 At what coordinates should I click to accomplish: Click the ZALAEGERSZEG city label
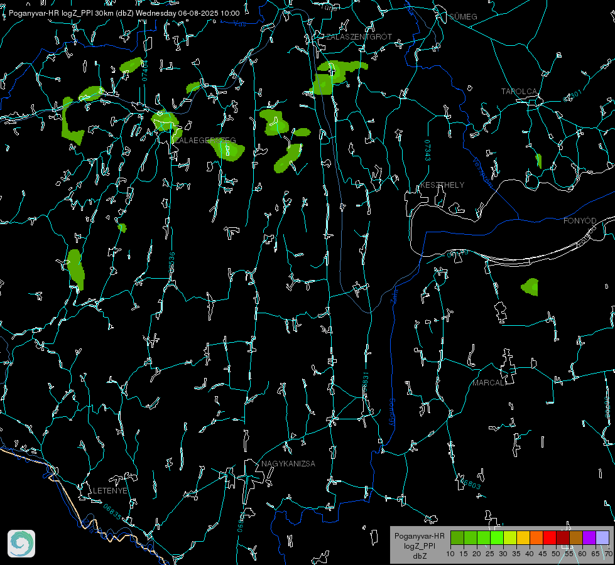coord(205,141)
